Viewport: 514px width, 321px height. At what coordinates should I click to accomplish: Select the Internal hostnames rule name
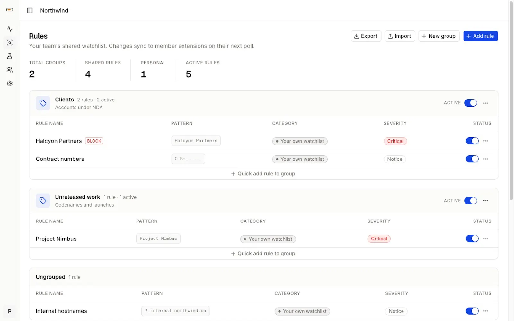[61, 311]
